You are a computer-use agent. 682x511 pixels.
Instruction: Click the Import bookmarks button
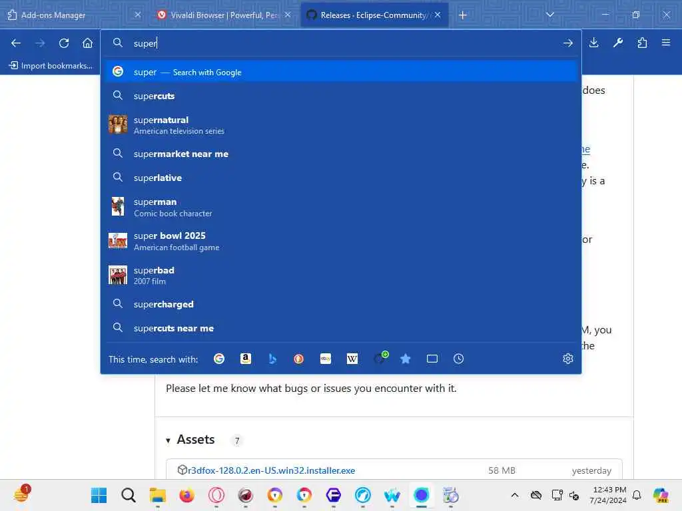click(x=51, y=66)
